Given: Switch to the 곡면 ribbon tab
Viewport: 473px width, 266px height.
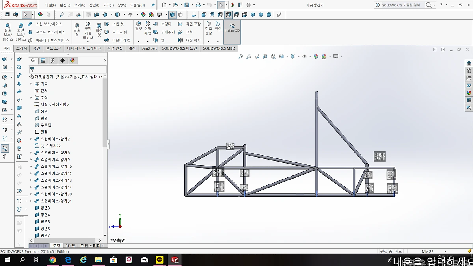Looking at the screenshot, I should pyautogui.click(x=36, y=48).
